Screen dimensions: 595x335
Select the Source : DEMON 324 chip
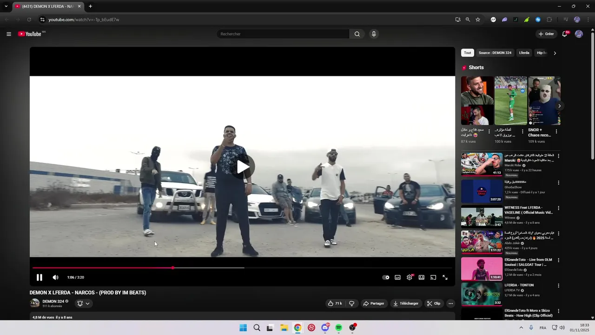[495, 53]
